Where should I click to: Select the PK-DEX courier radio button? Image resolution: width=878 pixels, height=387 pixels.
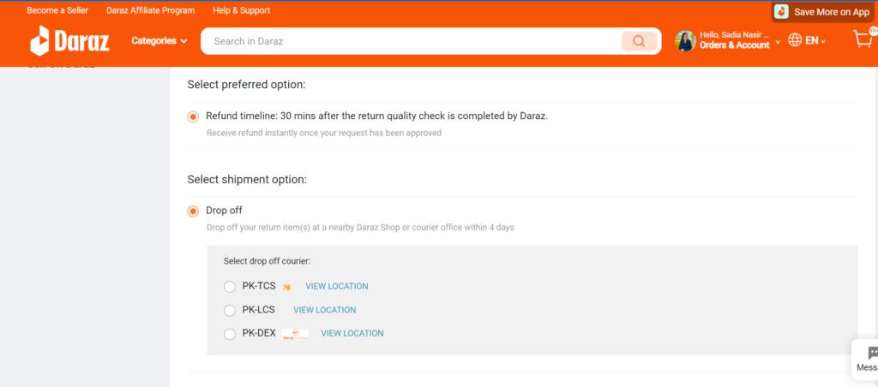click(x=230, y=334)
